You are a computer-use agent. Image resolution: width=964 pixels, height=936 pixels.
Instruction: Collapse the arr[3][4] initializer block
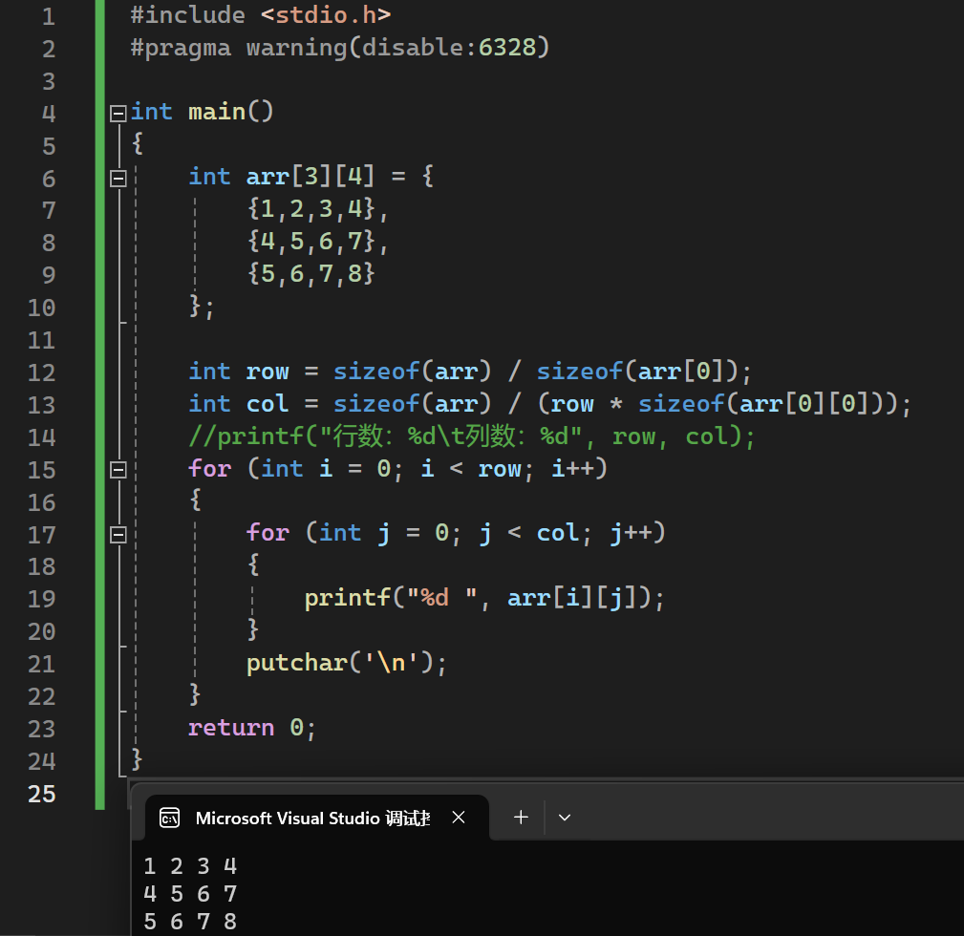coord(118,178)
